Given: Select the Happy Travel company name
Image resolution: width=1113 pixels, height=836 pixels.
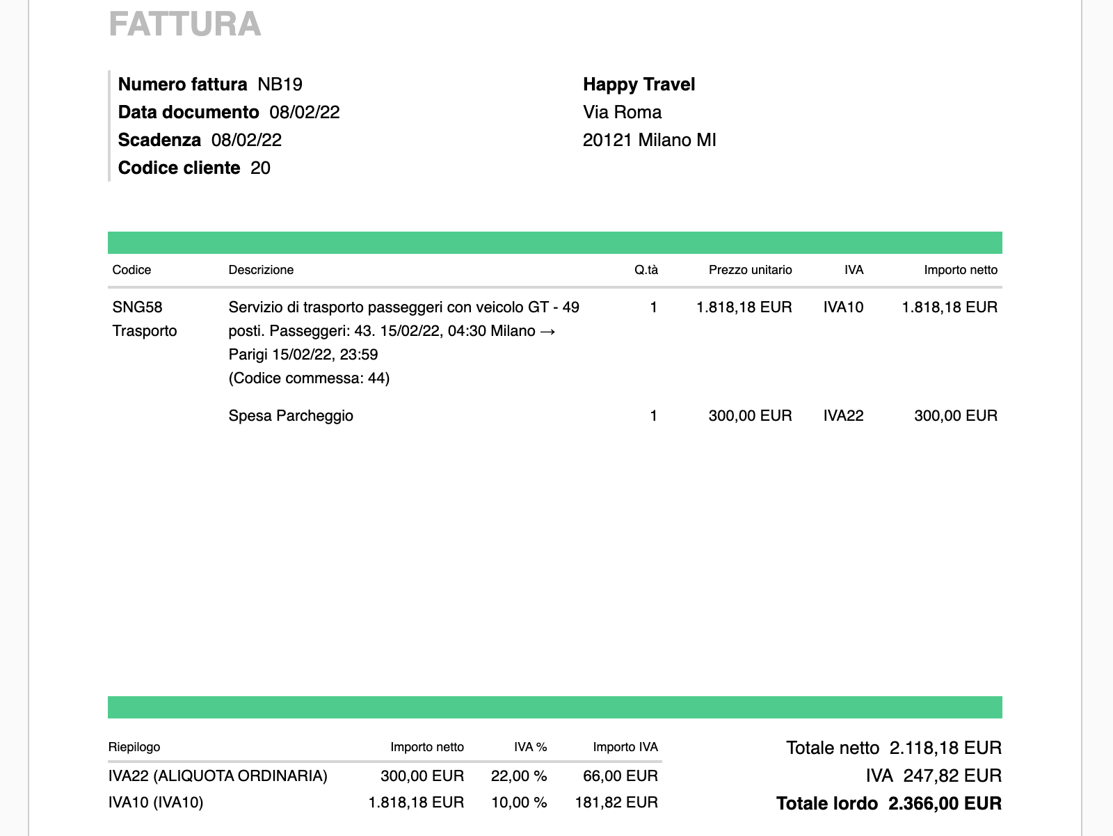Looking at the screenshot, I should tap(639, 85).
